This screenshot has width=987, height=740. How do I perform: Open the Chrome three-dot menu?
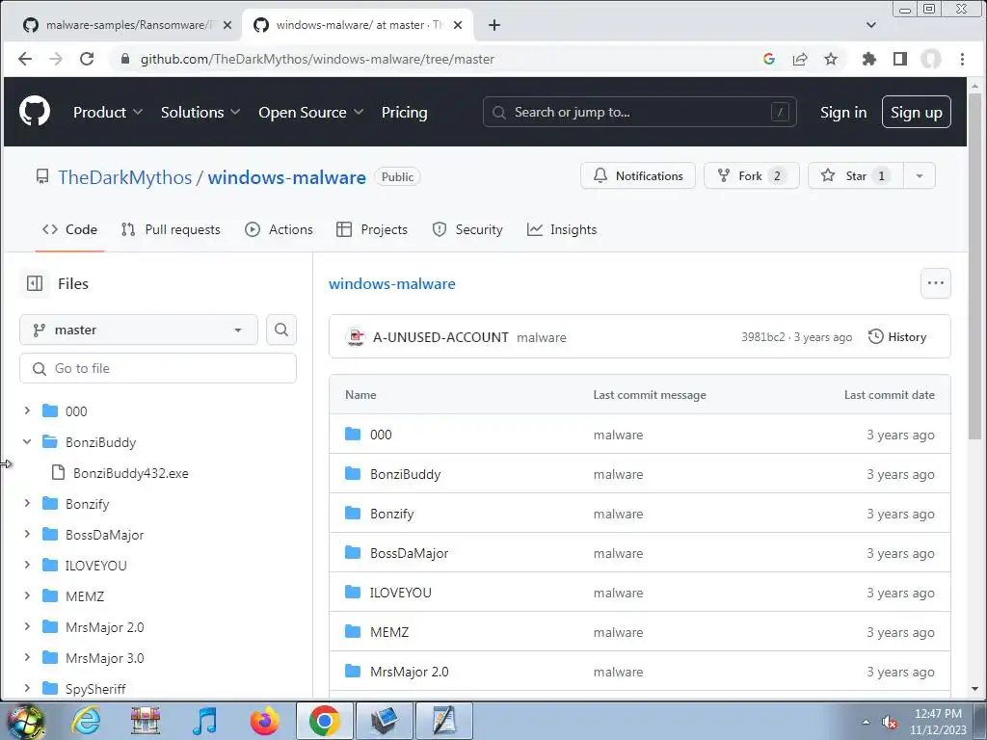962,59
